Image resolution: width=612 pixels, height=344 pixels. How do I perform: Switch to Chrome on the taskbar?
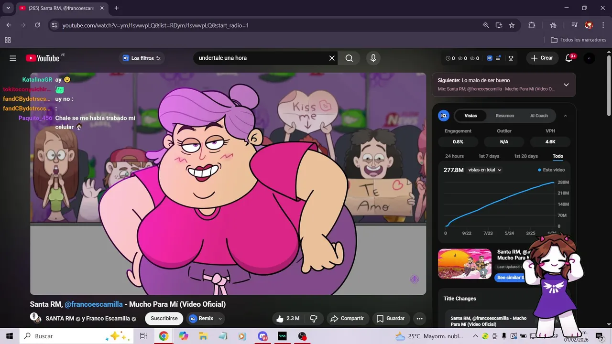(x=164, y=336)
